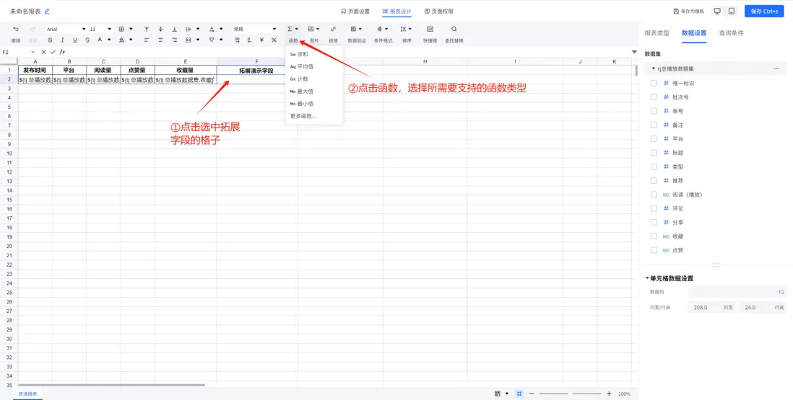This screenshot has height=400, width=793.
Task: Check the 平台 field checkbox
Action: pyautogui.click(x=654, y=138)
